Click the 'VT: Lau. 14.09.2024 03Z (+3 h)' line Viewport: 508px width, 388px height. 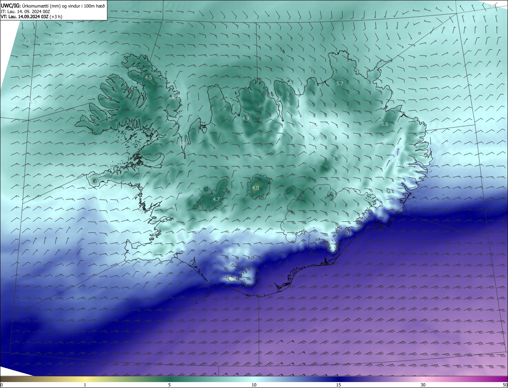click(x=32, y=17)
